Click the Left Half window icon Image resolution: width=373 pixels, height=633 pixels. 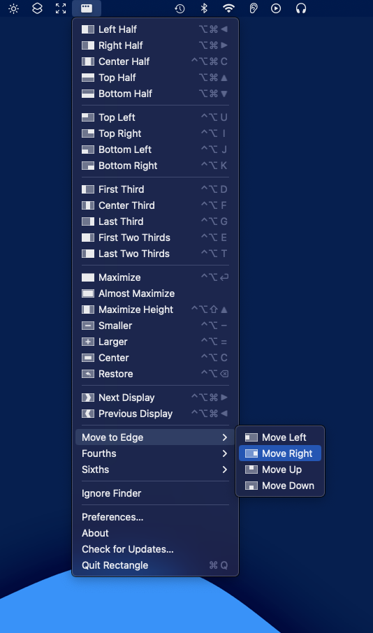(87, 29)
